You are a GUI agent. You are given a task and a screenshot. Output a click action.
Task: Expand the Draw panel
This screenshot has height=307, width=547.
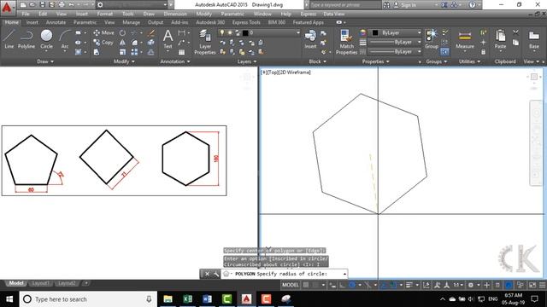pos(45,61)
